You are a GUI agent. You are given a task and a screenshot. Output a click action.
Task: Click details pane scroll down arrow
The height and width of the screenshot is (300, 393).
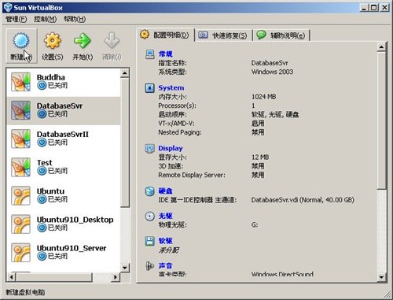tap(381, 277)
